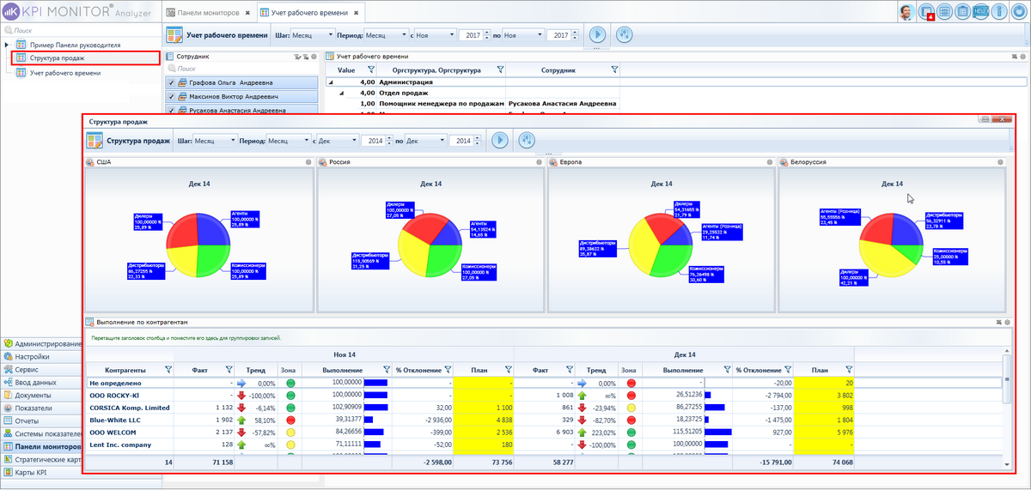Open the user profile avatar
Screen dimensions: 1031x490
(906, 12)
